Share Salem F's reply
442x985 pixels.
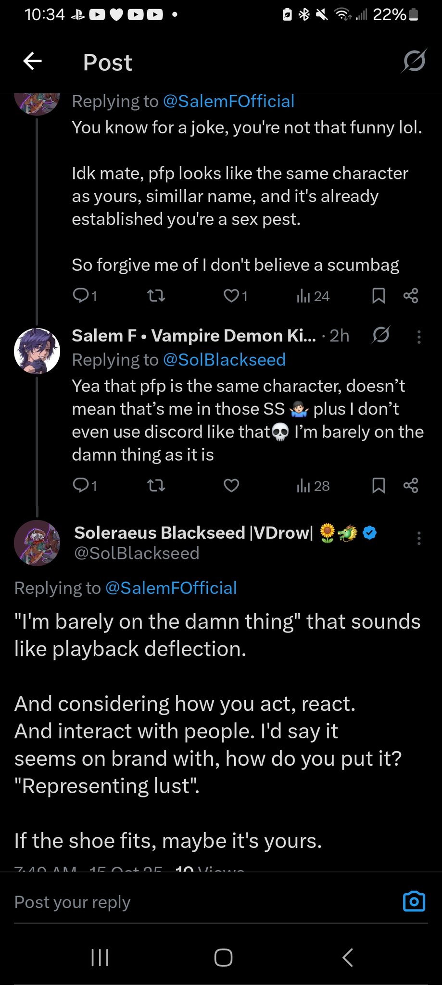(x=411, y=486)
